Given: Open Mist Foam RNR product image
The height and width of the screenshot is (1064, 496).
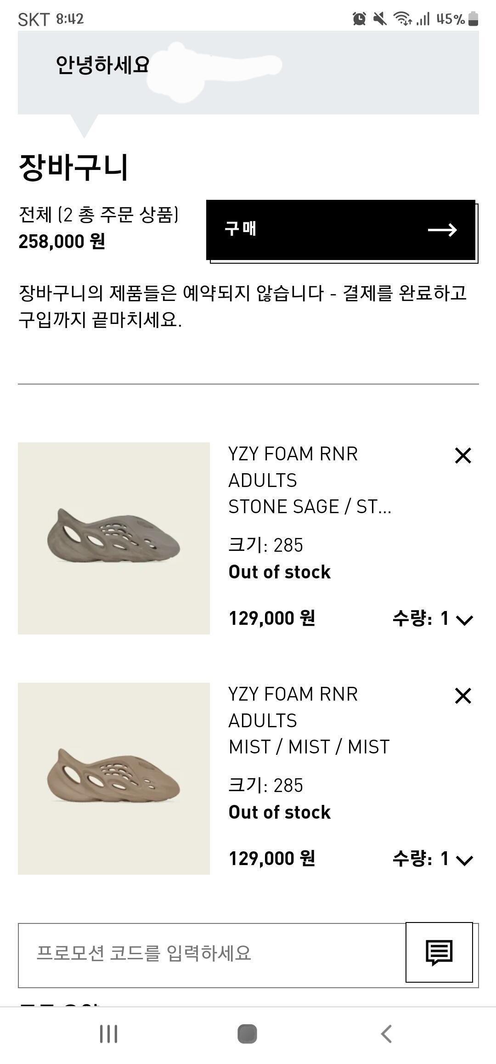Looking at the screenshot, I should [x=114, y=779].
